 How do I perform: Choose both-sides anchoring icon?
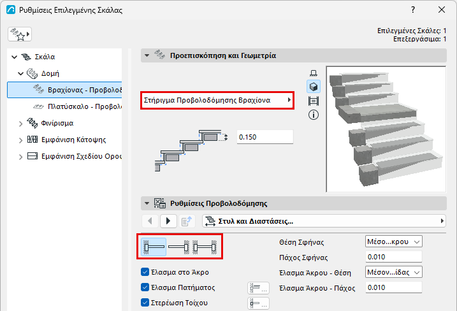click(x=205, y=247)
